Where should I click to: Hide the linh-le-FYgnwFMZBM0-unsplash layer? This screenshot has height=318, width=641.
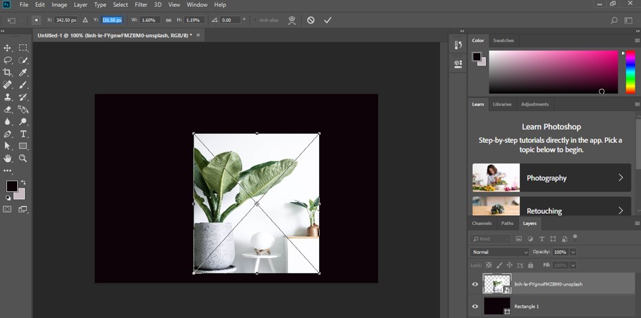[x=475, y=284]
